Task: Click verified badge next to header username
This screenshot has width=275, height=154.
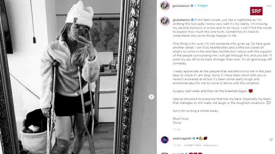Action: pyautogui.click(x=192, y=6)
